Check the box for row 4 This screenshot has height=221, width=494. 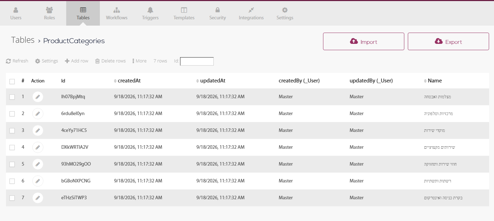[x=12, y=148]
